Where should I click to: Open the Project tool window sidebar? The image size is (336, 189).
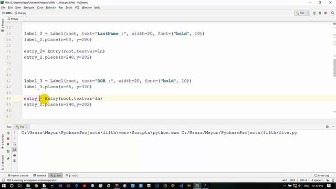[3, 25]
